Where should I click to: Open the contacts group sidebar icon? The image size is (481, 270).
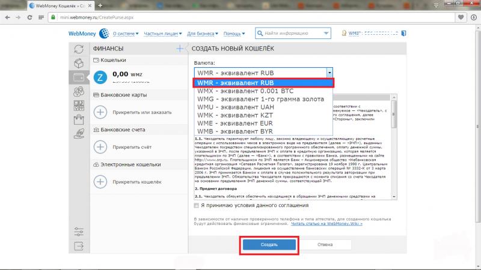79,91
